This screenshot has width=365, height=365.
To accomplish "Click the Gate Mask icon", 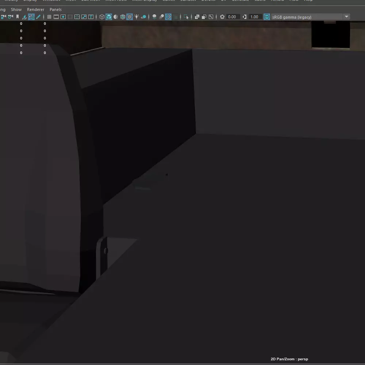I will 70,17.
